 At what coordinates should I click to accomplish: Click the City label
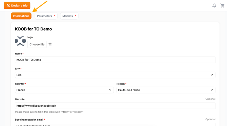click(x=17, y=69)
